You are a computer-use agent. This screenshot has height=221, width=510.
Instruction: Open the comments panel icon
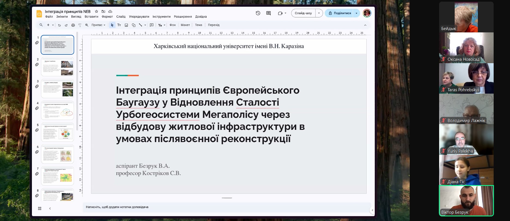(268, 13)
